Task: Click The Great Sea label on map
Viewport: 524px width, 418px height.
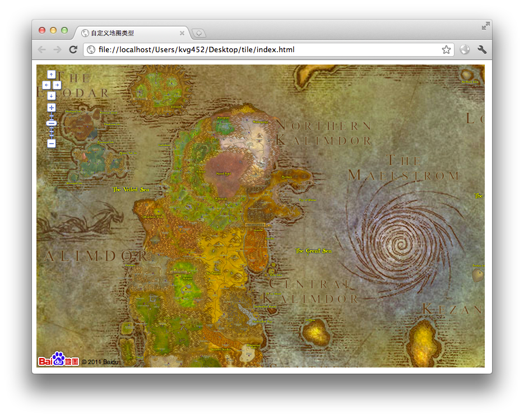Action: point(313,251)
